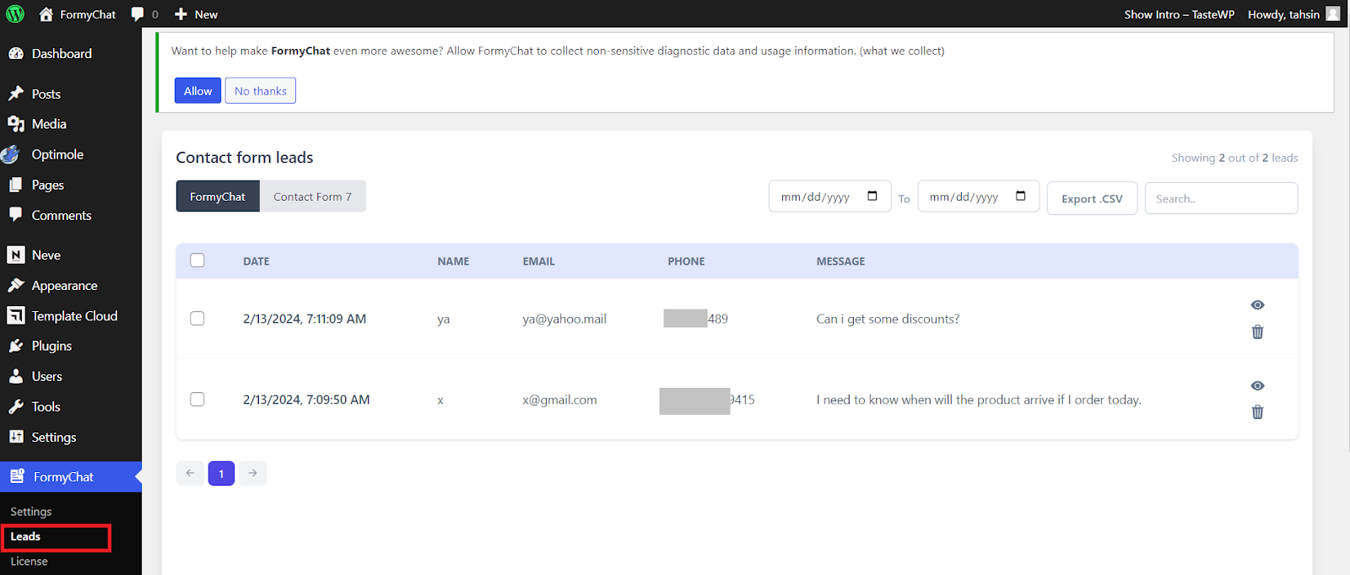
Task: Open calendar picker on start date field
Action: [x=872, y=196]
